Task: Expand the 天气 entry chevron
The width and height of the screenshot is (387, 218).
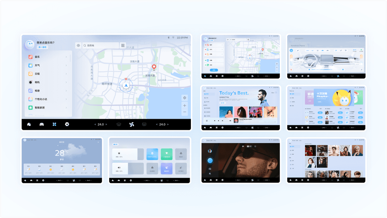Action: coord(66,66)
